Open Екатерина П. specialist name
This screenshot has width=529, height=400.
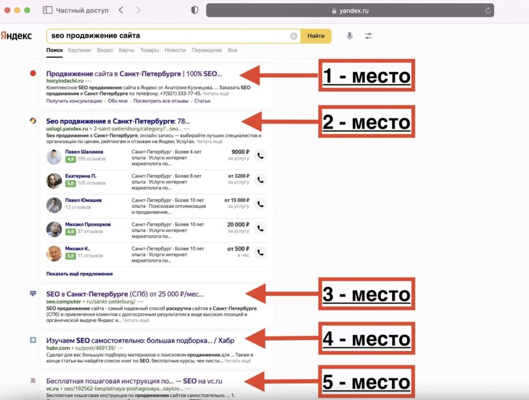click(81, 176)
